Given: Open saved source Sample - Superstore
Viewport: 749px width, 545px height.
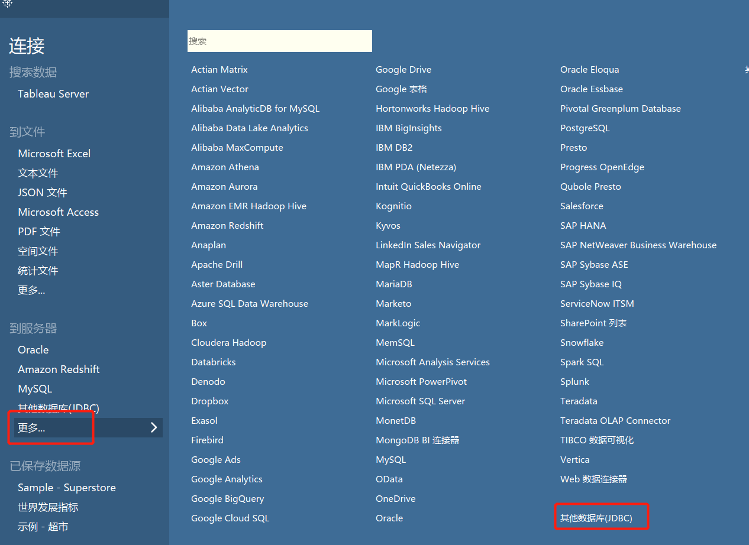Looking at the screenshot, I should tap(67, 488).
